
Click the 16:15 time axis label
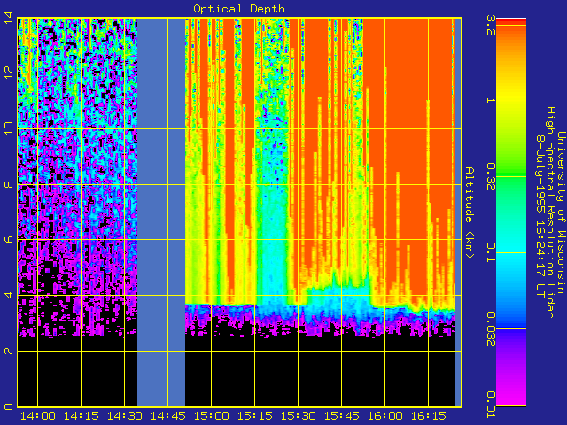click(429, 416)
